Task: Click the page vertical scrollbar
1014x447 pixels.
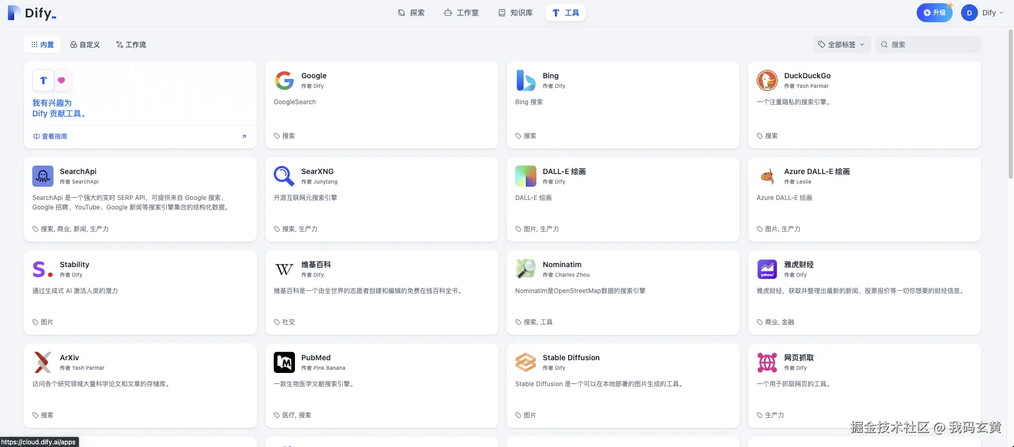Action: coord(1010,103)
